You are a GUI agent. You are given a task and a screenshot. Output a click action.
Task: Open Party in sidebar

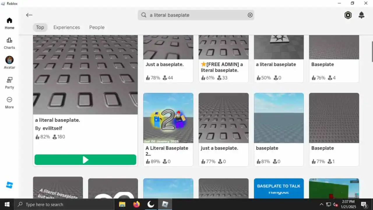click(9, 83)
